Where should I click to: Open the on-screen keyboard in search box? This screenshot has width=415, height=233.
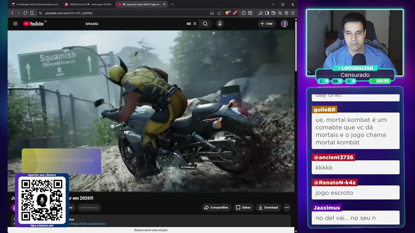point(189,24)
